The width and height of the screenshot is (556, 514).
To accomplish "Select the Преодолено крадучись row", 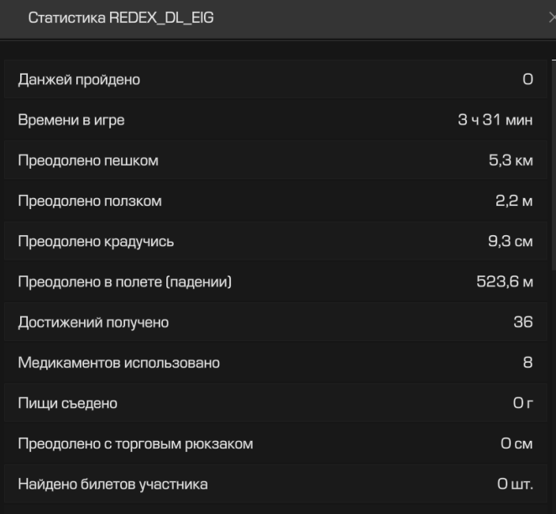I will click(275, 241).
